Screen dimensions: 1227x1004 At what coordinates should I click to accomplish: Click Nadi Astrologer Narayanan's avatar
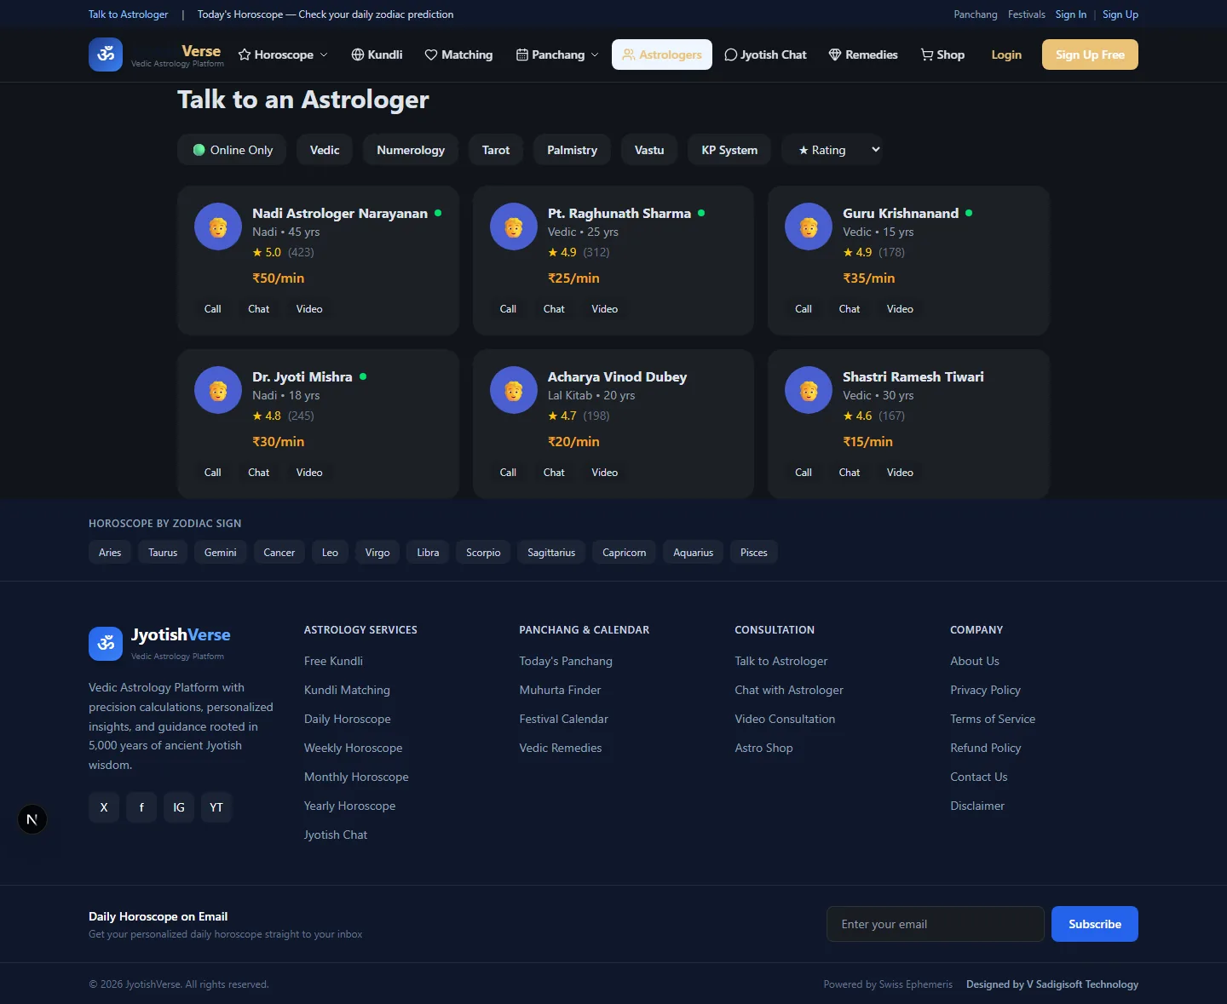tap(218, 227)
